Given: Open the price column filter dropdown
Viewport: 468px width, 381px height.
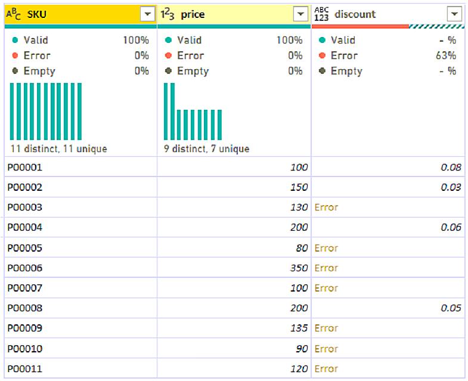Looking at the screenshot, I should (x=301, y=14).
